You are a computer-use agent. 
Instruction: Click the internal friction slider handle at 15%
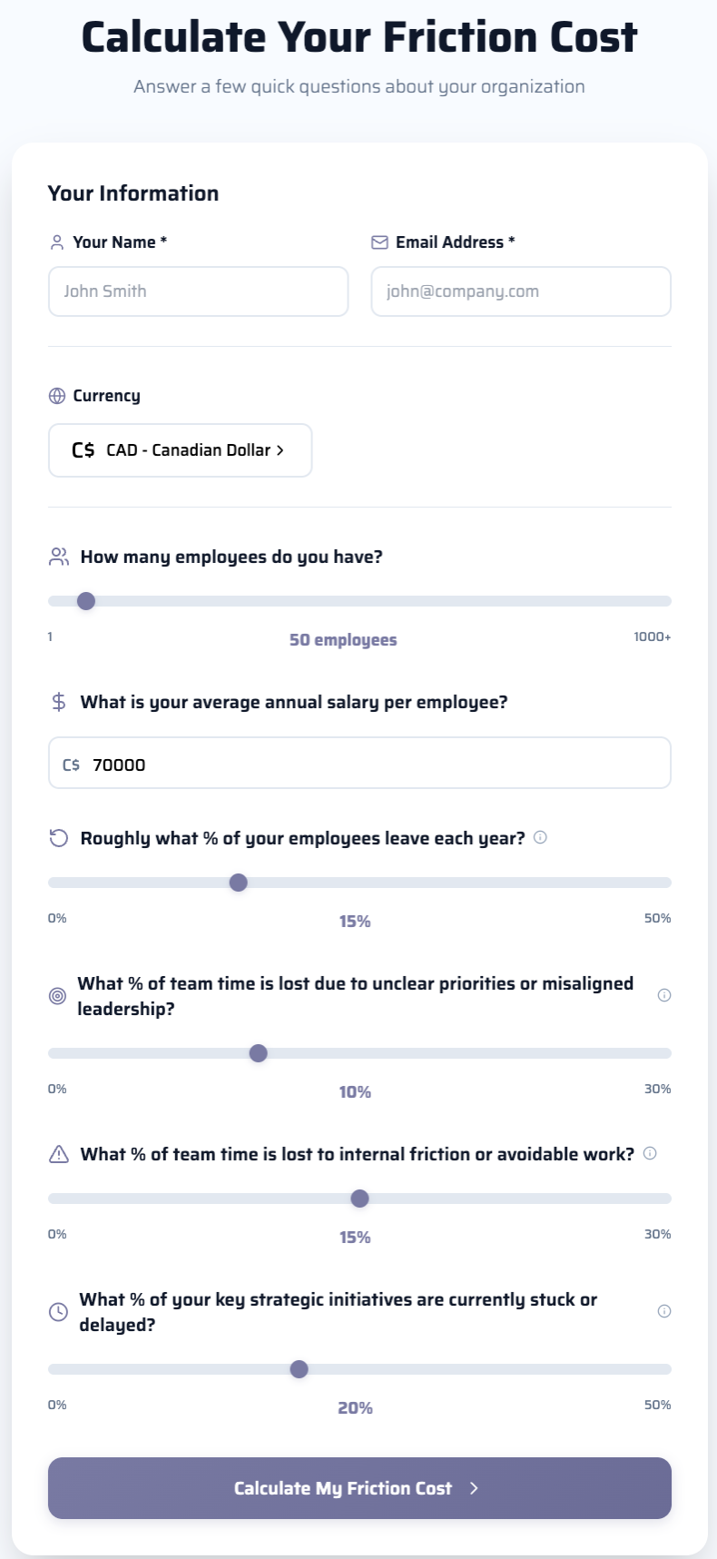tap(359, 1199)
